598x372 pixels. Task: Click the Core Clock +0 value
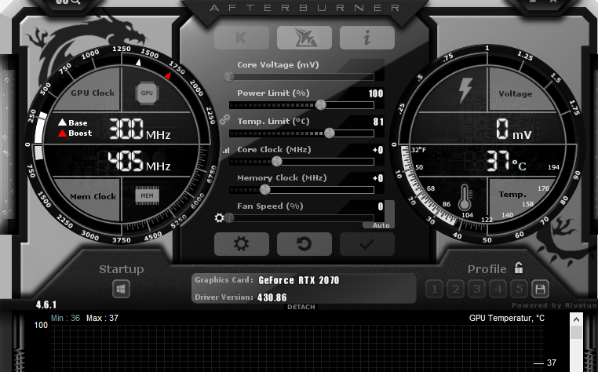pyautogui.click(x=378, y=150)
